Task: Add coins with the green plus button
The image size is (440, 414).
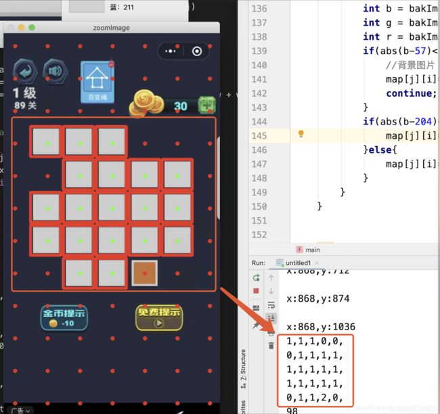Action: click(x=207, y=105)
